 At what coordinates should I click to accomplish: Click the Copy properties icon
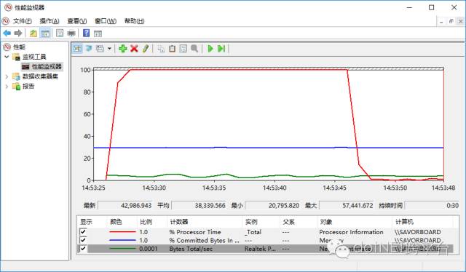[x=161, y=49]
